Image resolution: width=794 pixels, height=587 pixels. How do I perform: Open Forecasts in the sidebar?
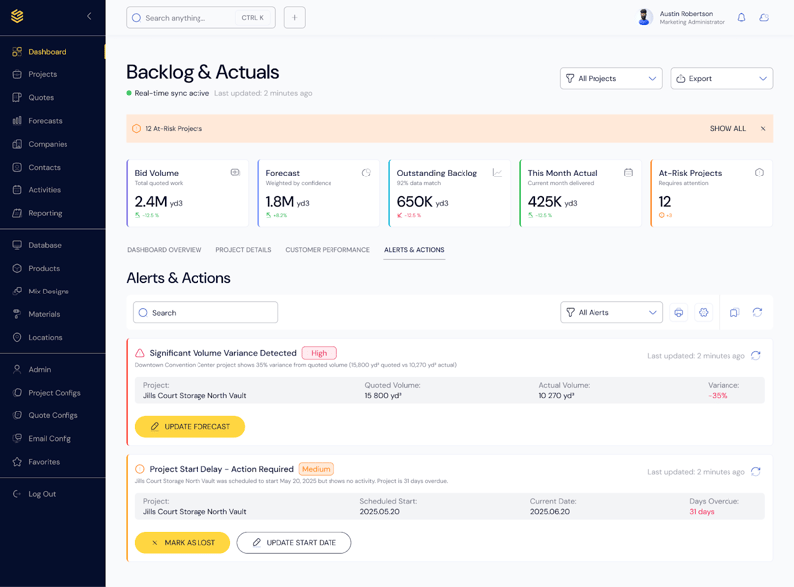tap(45, 121)
